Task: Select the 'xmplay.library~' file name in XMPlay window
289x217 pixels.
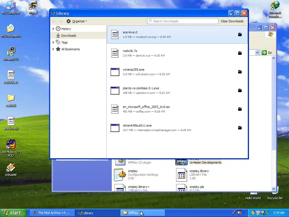Action: [139, 187]
